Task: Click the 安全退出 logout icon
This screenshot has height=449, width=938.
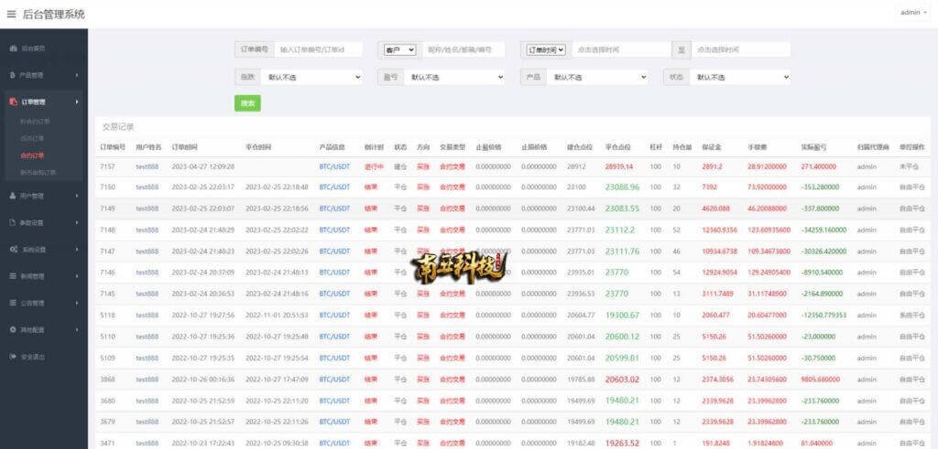Action: pos(13,357)
